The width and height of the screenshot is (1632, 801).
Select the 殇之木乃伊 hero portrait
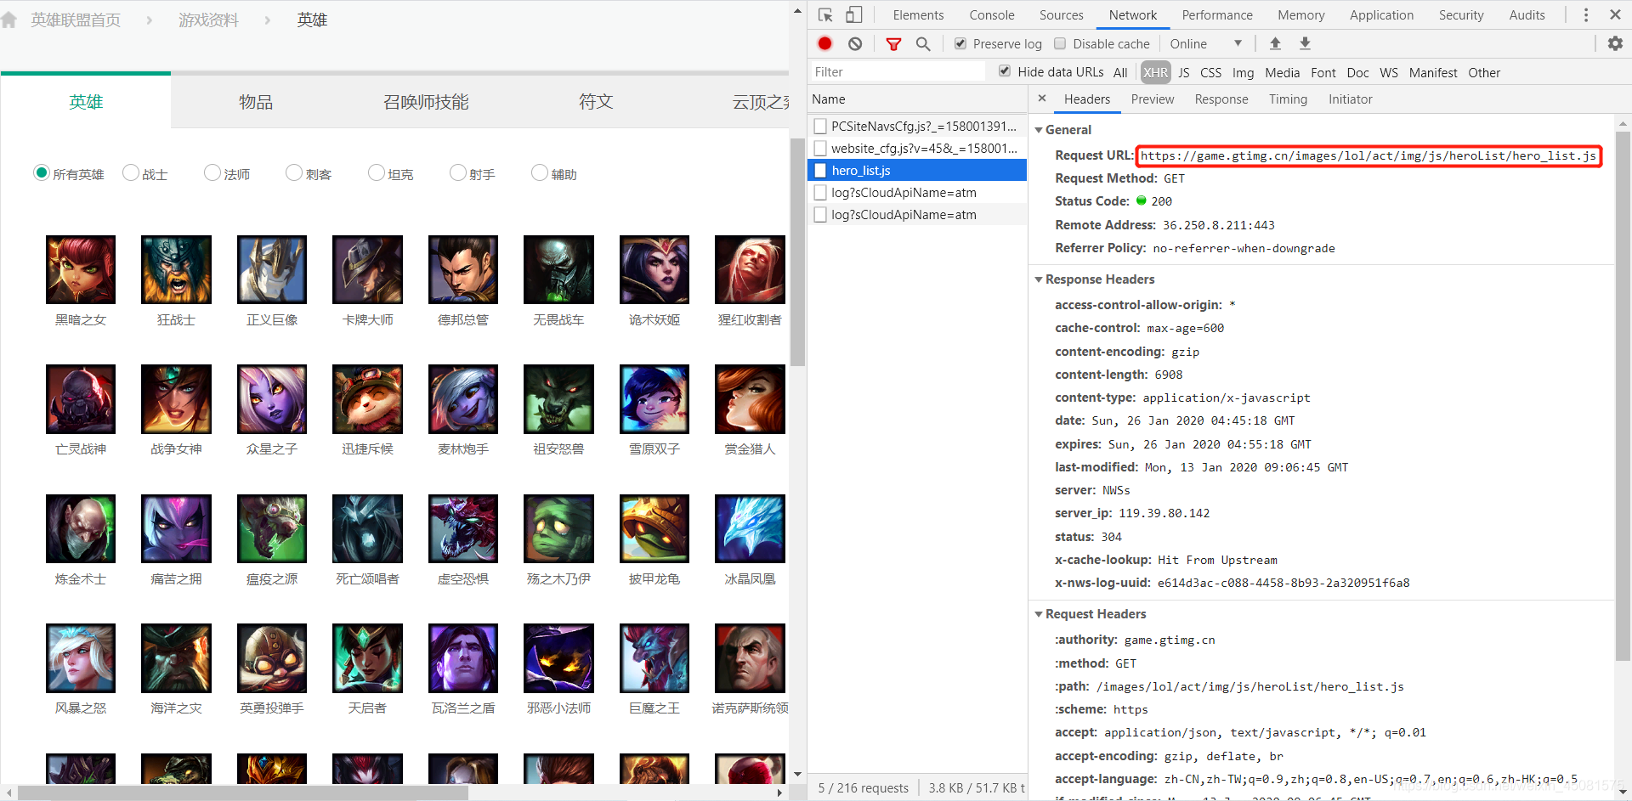pyautogui.click(x=558, y=528)
